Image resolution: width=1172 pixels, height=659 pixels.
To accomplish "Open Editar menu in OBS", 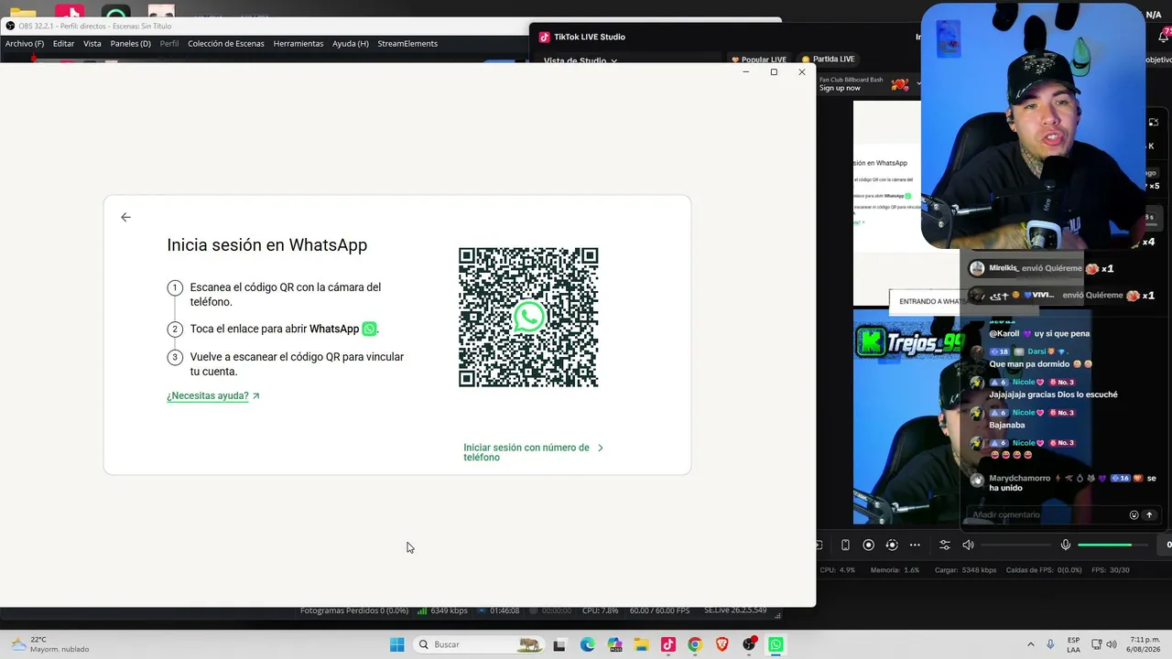I will (64, 43).
